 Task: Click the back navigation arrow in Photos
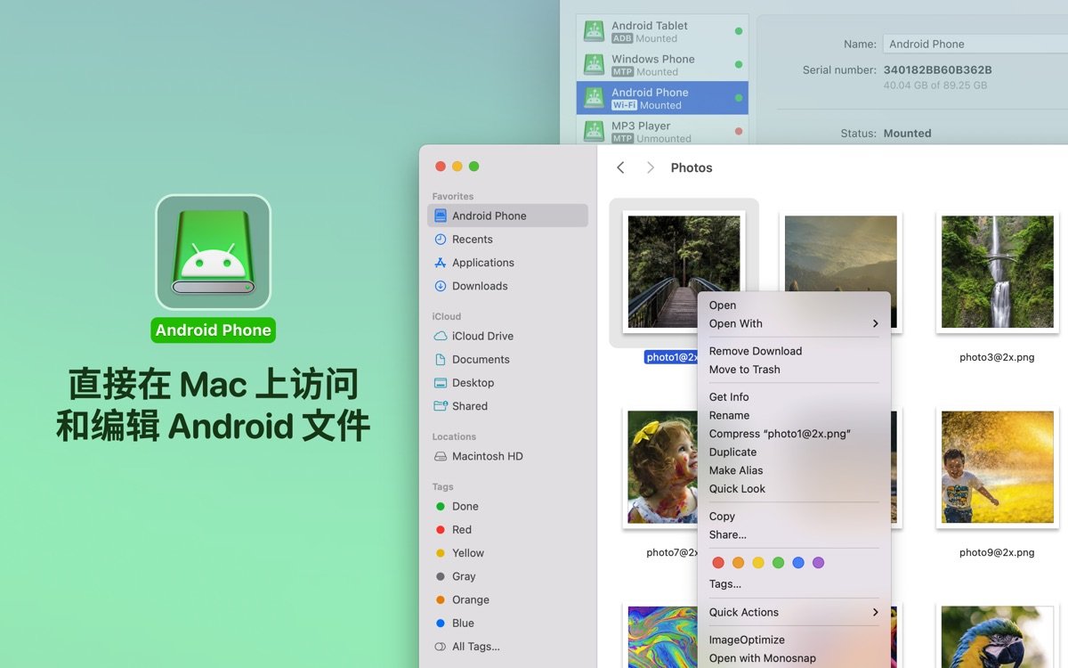(620, 167)
